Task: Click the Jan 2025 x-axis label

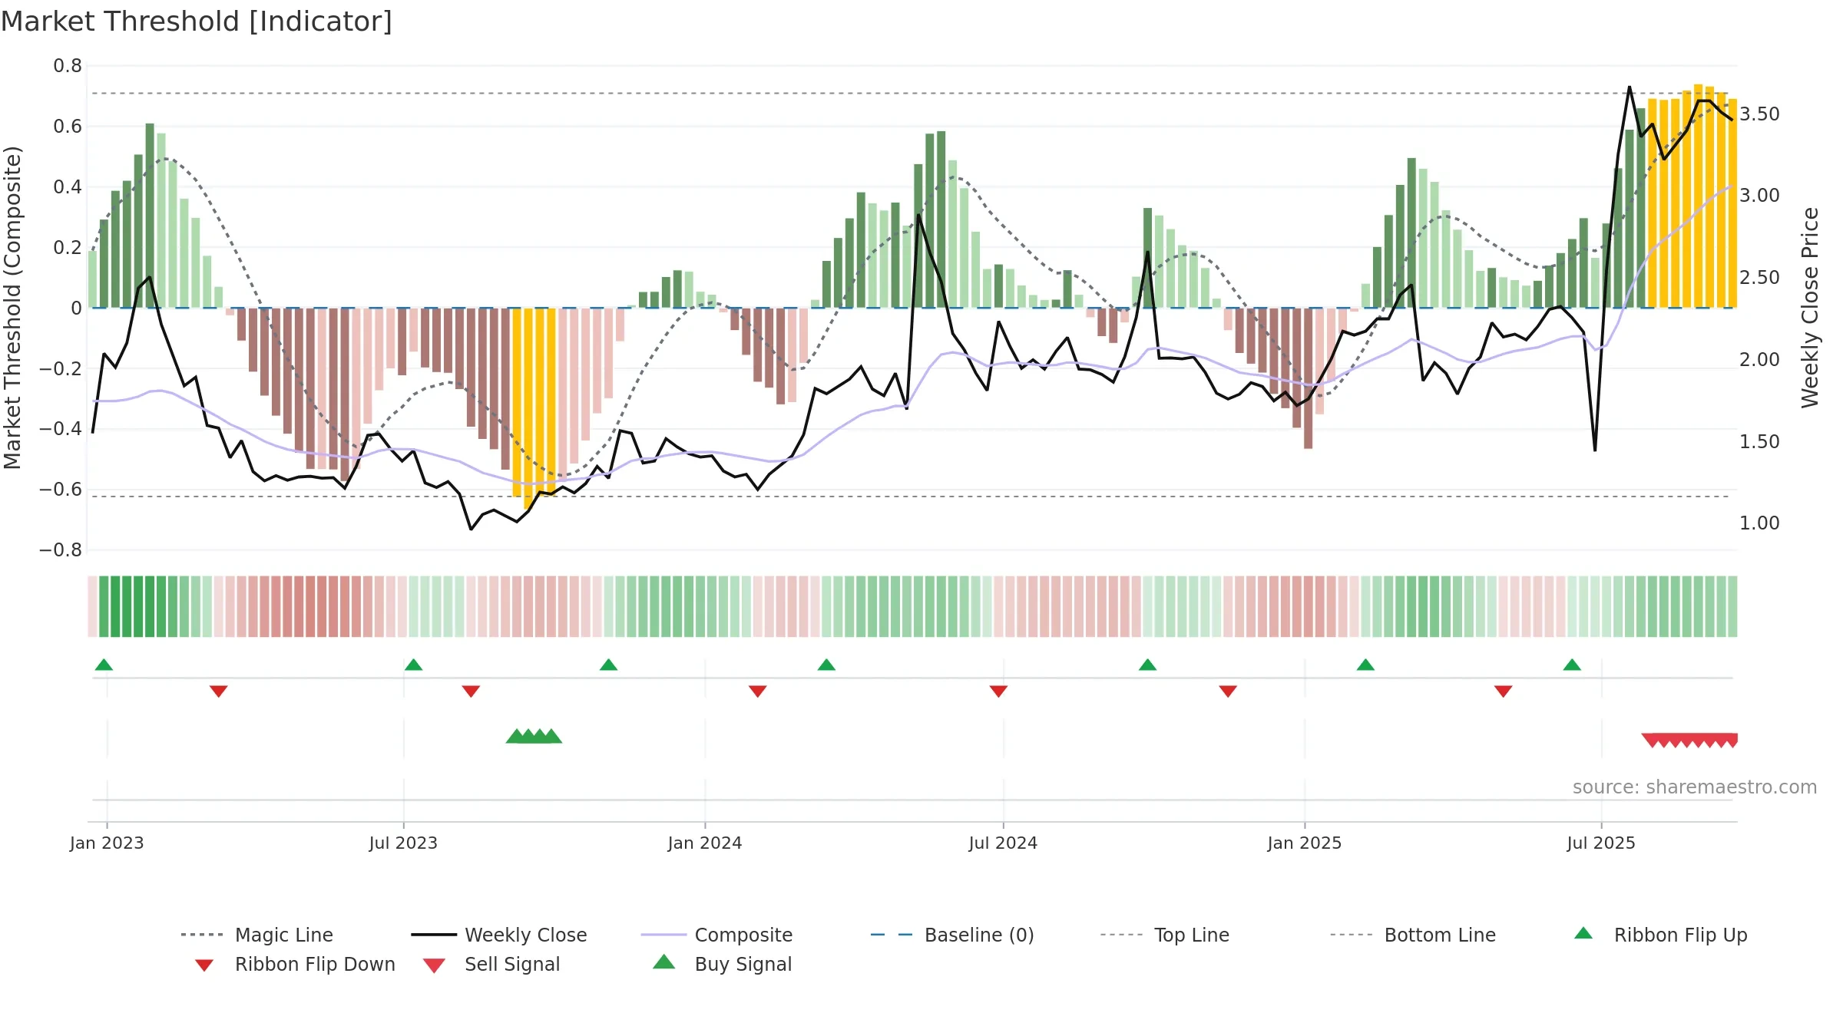Action: (1305, 843)
